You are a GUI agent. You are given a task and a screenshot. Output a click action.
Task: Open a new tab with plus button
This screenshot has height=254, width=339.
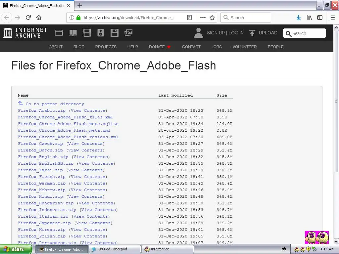pos(80,5)
